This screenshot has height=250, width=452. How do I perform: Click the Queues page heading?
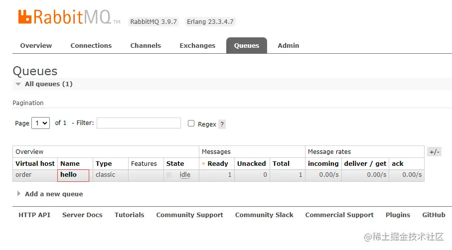pos(35,71)
